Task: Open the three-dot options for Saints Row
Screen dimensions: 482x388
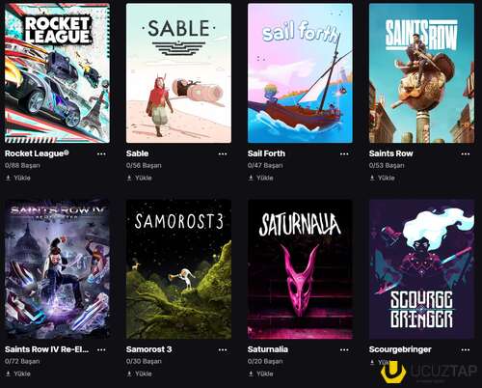Action: pyautogui.click(x=466, y=154)
